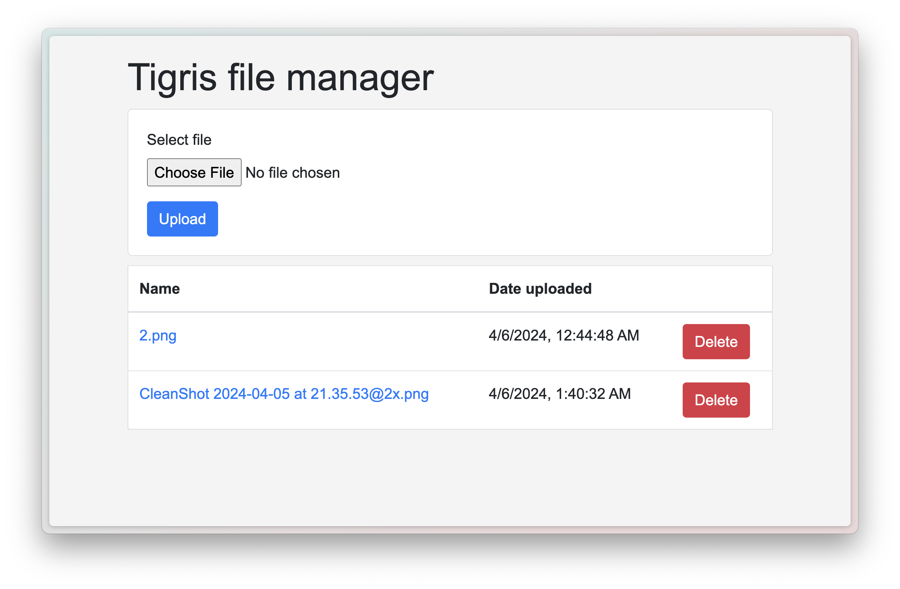Click the 'Date uploaded' column header
This screenshot has width=900, height=589.
click(x=540, y=289)
